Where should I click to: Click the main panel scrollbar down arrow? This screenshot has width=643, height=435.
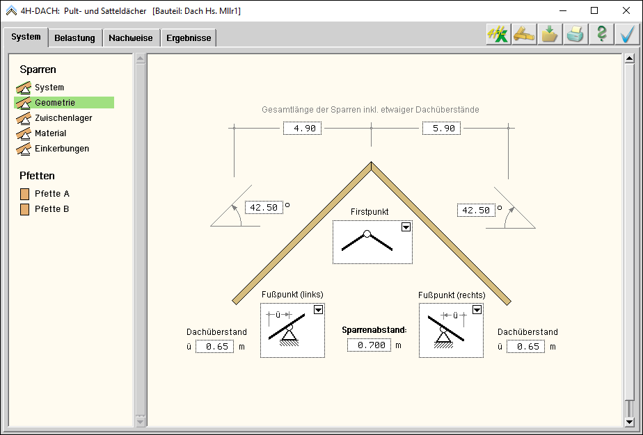pyautogui.click(x=629, y=421)
